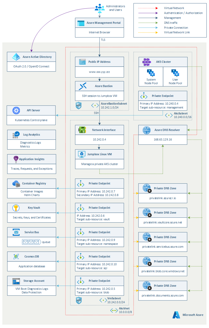209x328 pixels.
Task: Click the SSH connection label
Action: click(x=97, y=113)
